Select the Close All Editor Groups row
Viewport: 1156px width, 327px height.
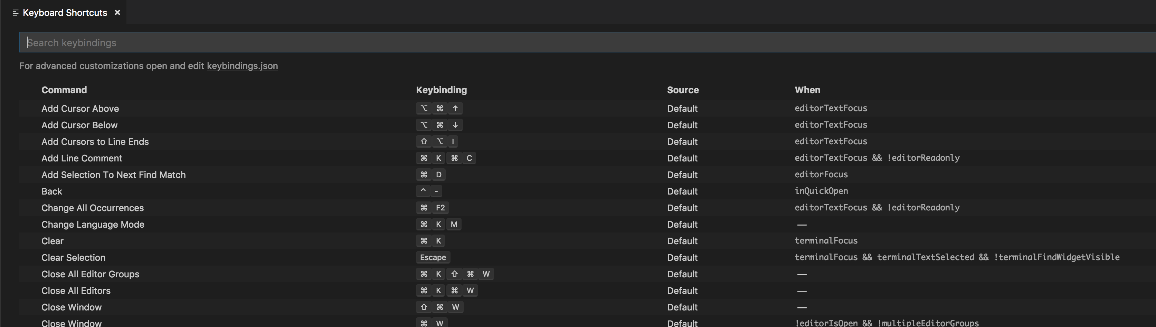pos(90,274)
